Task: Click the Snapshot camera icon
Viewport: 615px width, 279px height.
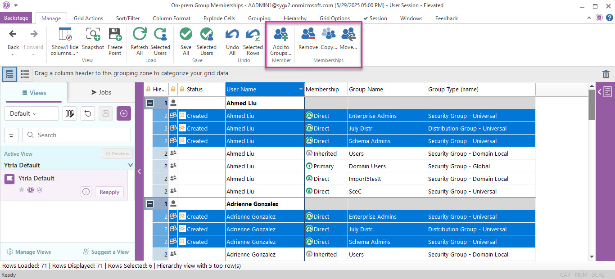Action: click(x=93, y=35)
